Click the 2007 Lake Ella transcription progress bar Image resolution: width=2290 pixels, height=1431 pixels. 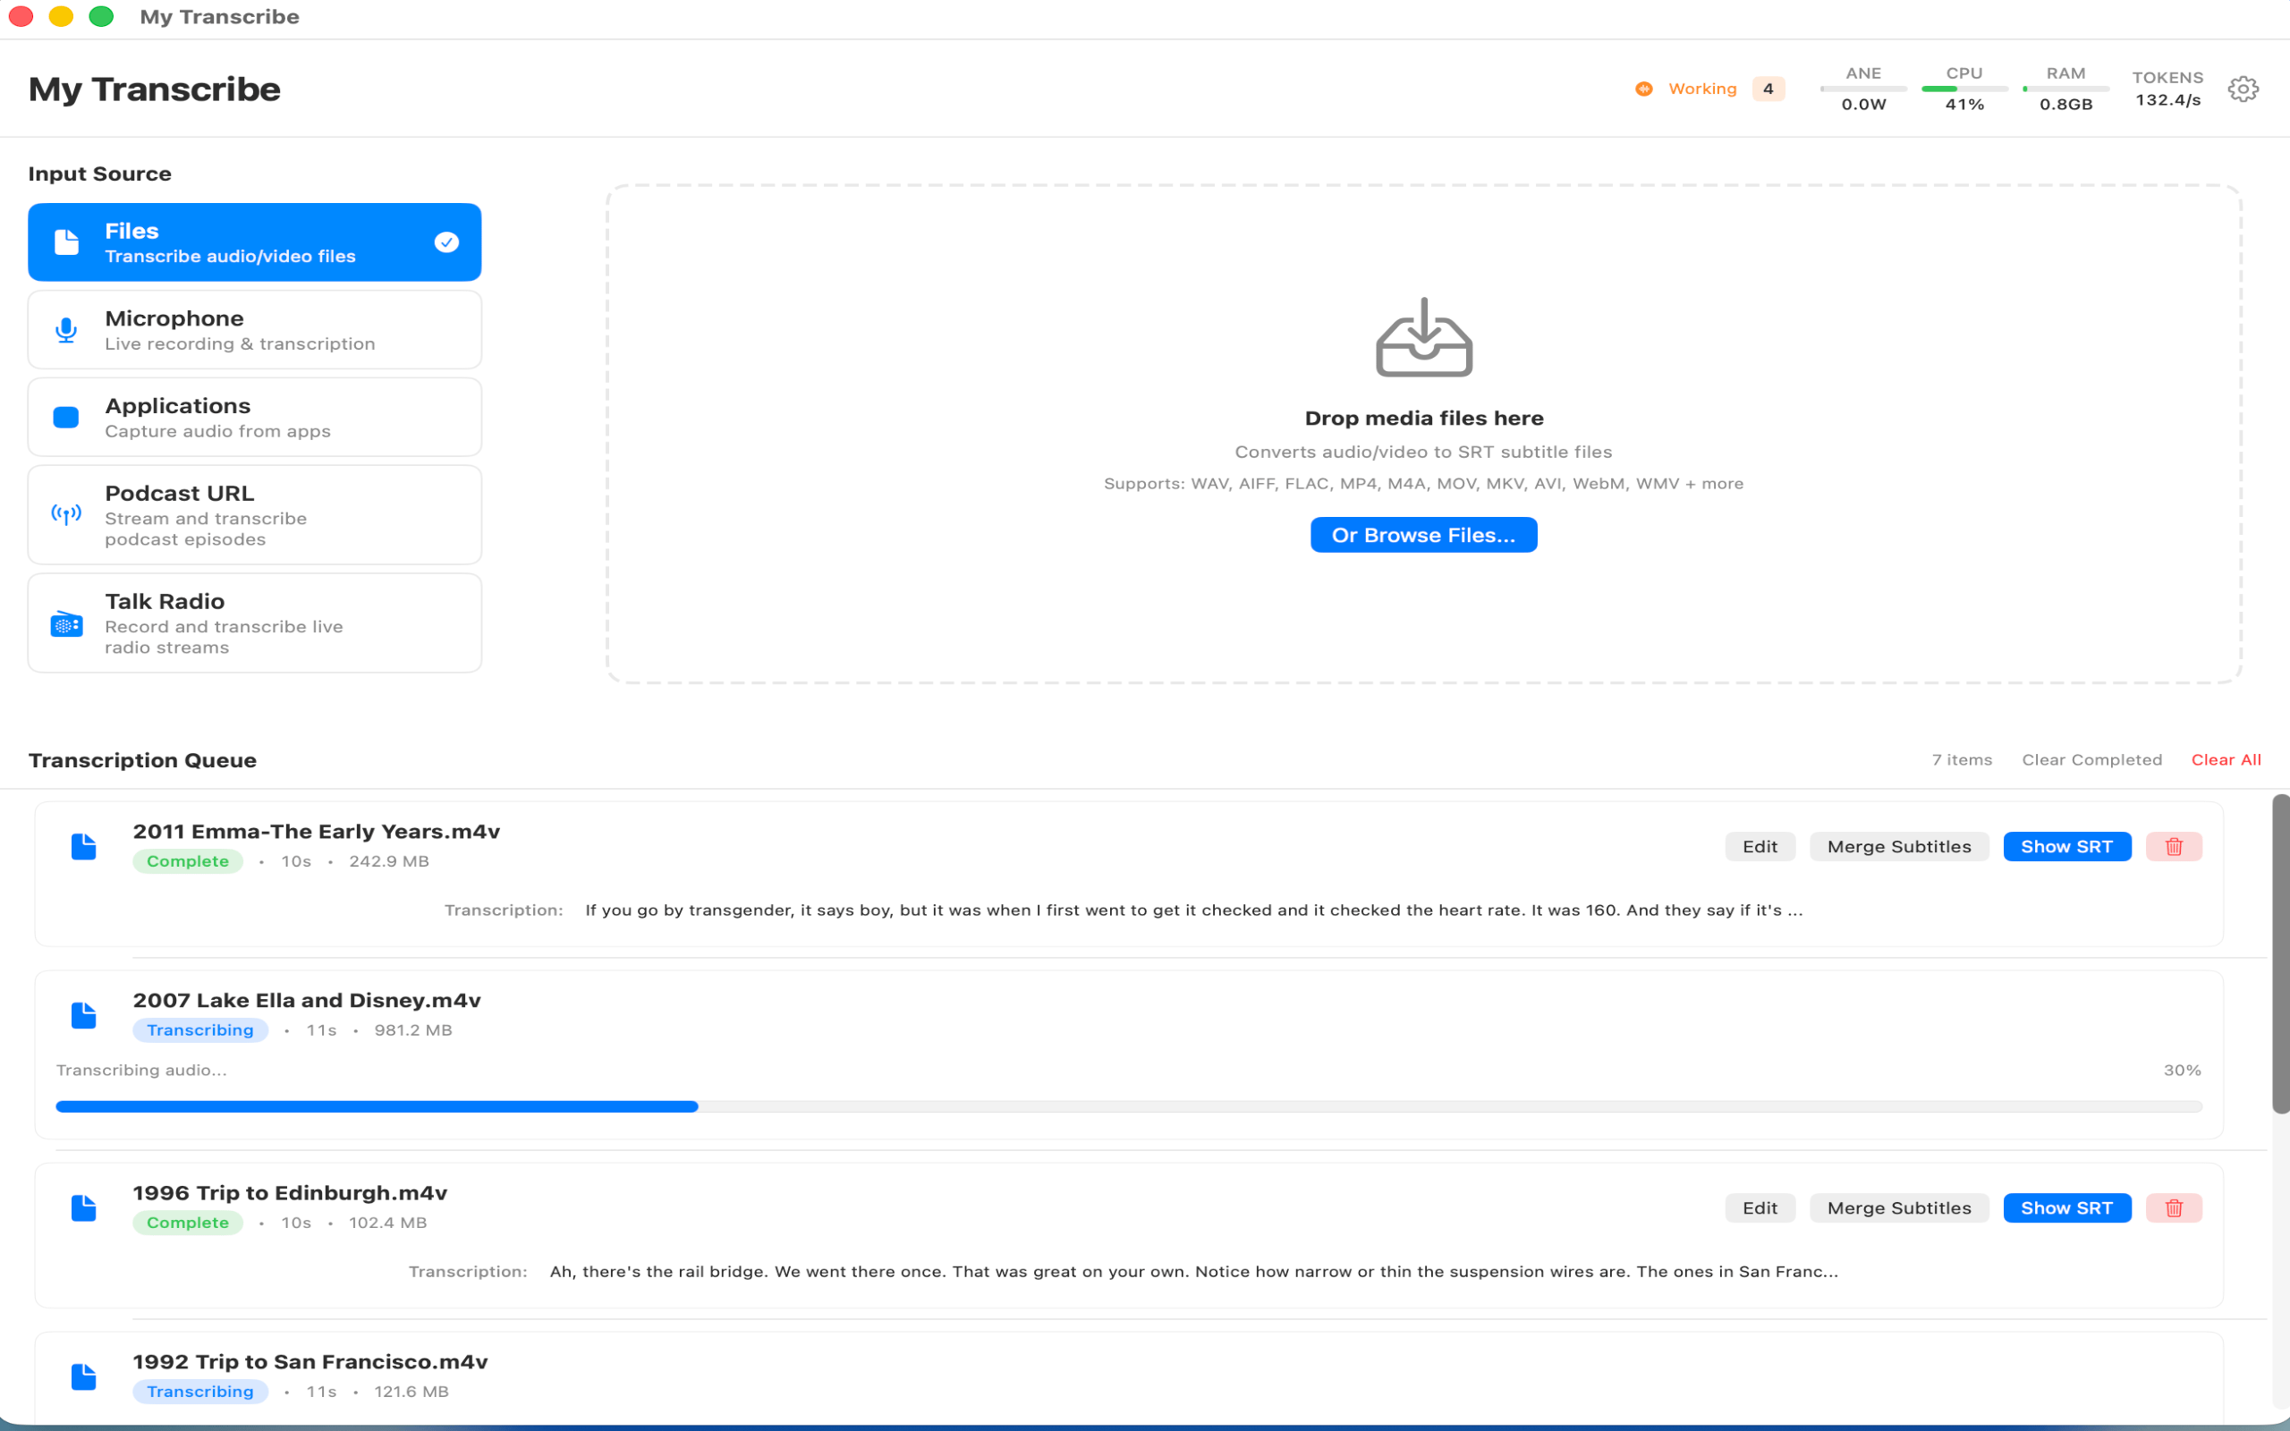tap(1128, 1106)
